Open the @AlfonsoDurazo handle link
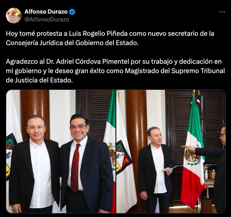 click(x=47, y=19)
